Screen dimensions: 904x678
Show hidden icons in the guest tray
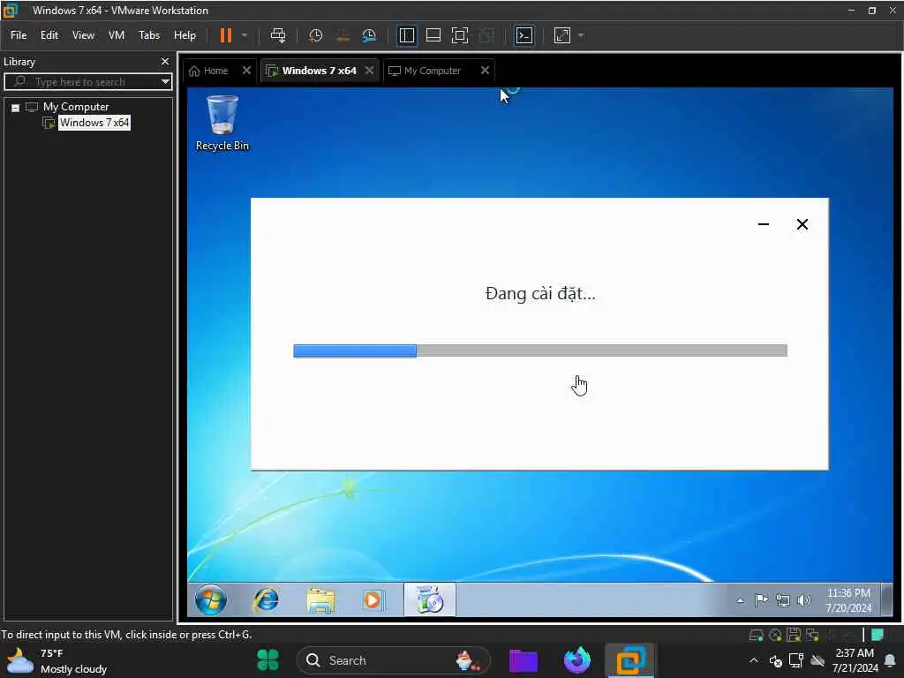tap(740, 600)
